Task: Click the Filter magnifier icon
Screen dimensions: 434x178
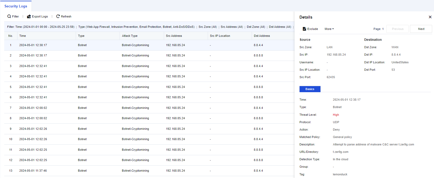Action: 9,16
